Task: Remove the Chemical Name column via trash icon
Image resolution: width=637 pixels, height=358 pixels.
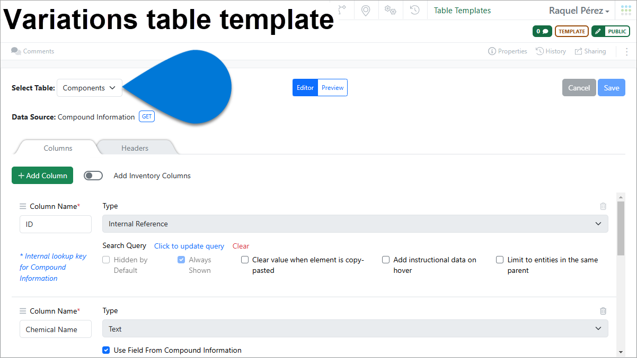Action: pyautogui.click(x=603, y=311)
